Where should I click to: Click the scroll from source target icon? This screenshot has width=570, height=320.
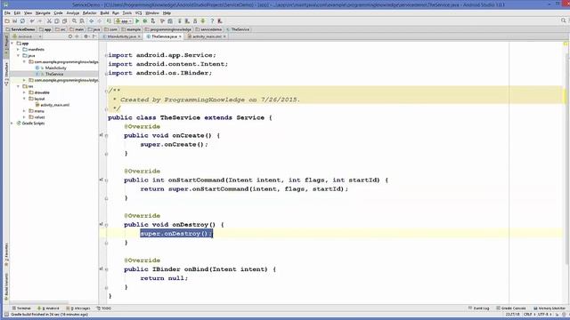click(70, 36)
